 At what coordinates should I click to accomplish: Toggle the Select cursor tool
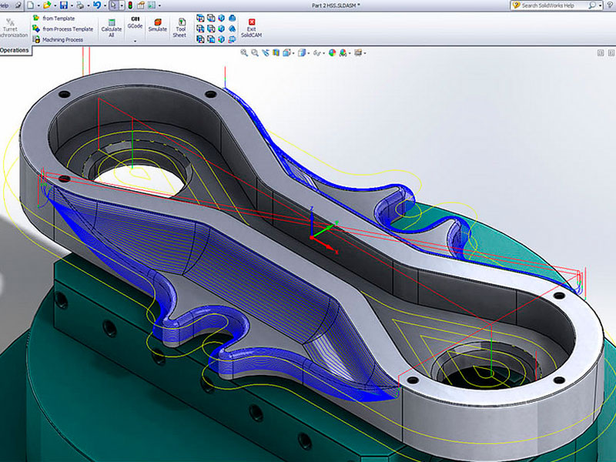pyautogui.click(x=114, y=5)
